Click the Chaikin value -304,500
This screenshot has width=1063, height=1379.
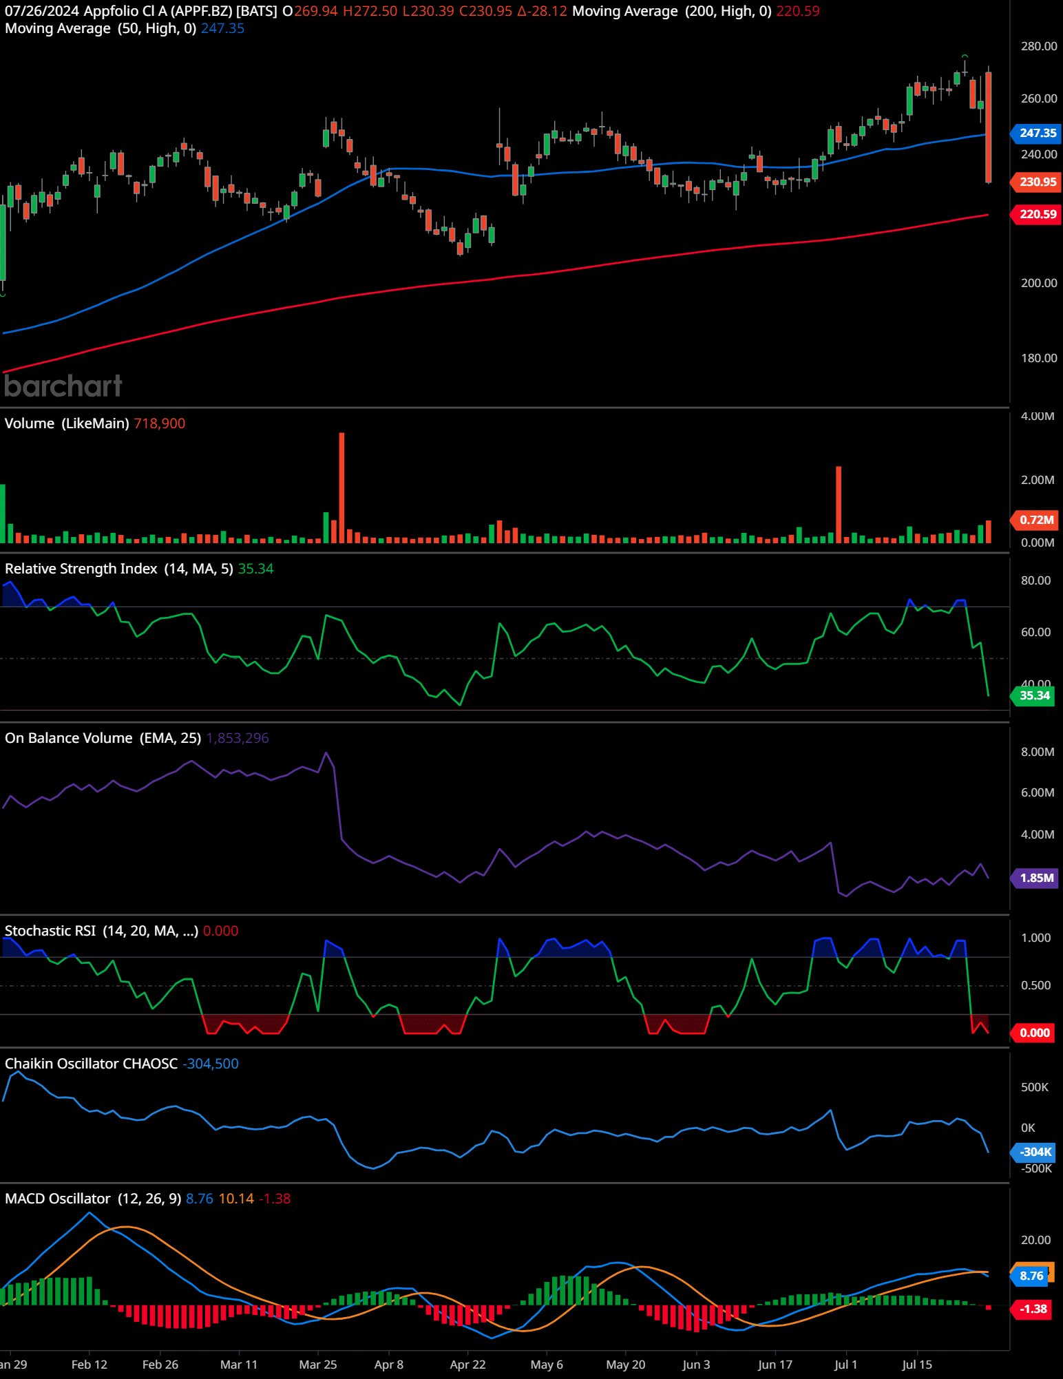(x=211, y=1064)
